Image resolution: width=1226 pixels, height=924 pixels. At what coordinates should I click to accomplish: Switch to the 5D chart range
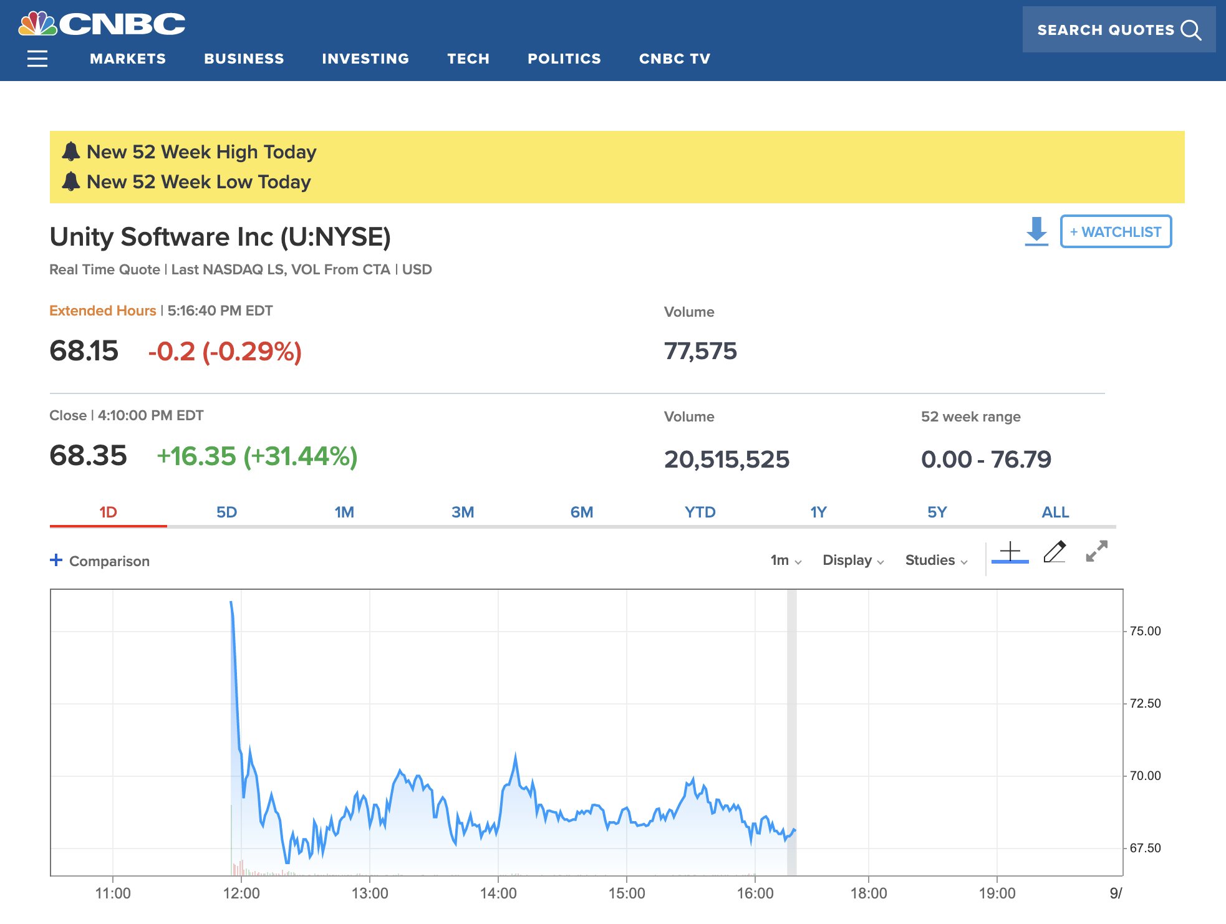(226, 513)
